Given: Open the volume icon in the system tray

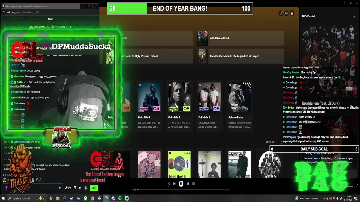Looking at the screenshot, I should pos(331,198).
